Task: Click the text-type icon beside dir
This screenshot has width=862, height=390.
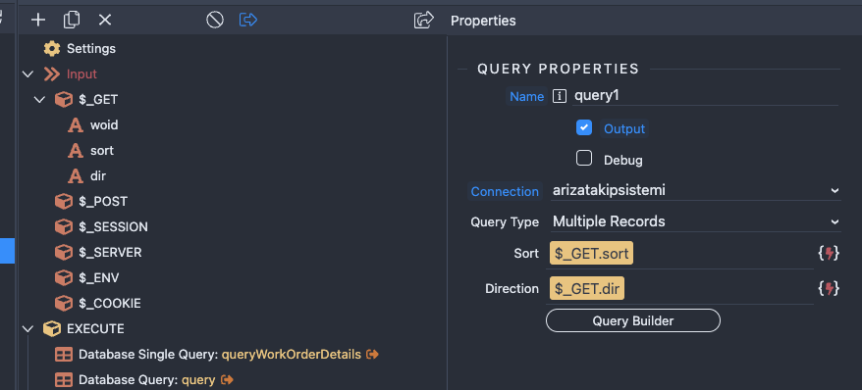Action: point(76,176)
